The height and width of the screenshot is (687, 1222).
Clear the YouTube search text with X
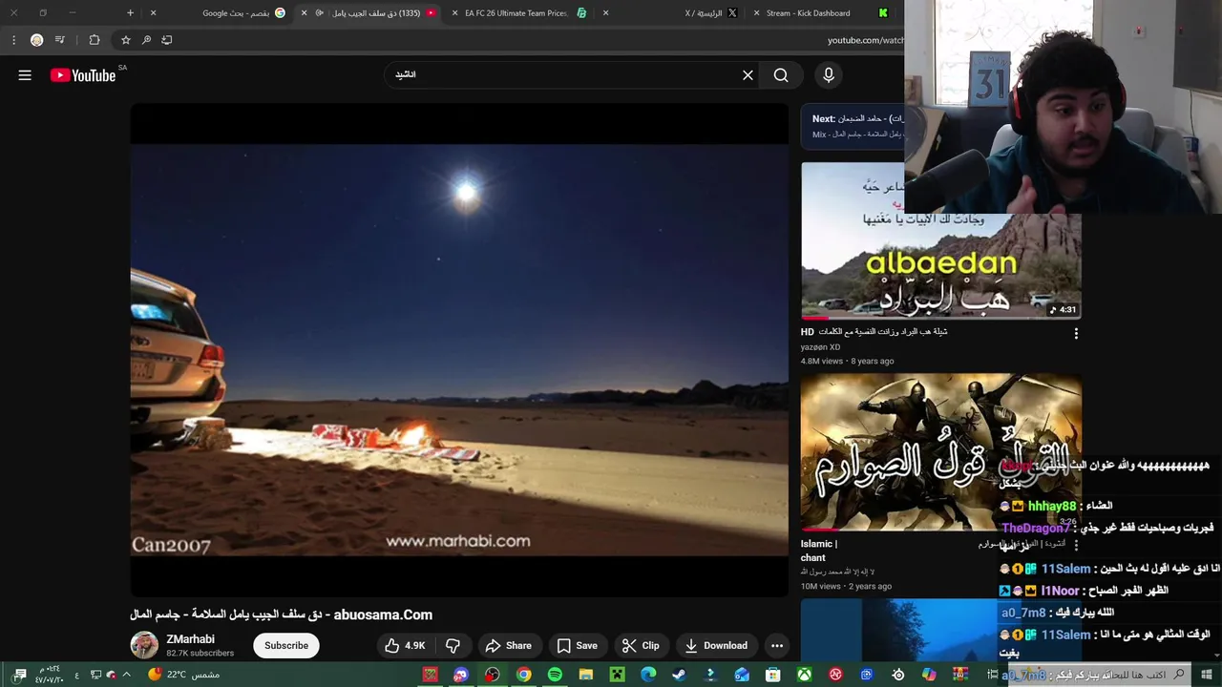748,75
